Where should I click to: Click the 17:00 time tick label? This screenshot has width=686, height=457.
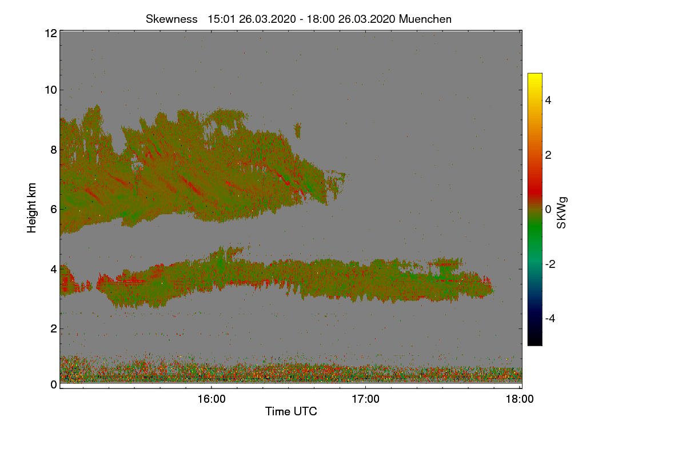tap(366, 400)
